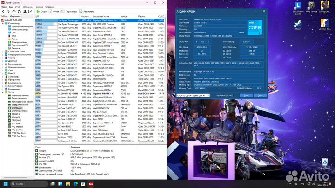Screen dimensions: 335x188
Task: Open the Вид menu
Action: point(10,7)
